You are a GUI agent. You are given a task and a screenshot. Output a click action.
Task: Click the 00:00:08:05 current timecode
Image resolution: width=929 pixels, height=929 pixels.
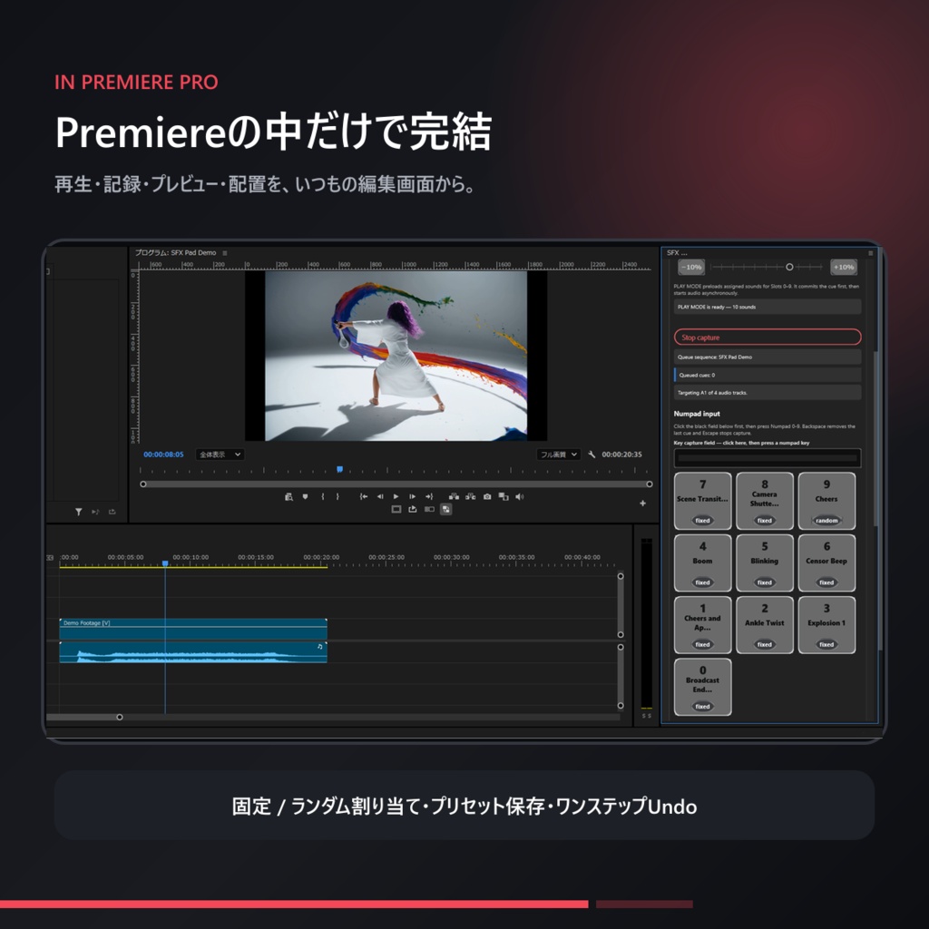pyautogui.click(x=163, y=455)
